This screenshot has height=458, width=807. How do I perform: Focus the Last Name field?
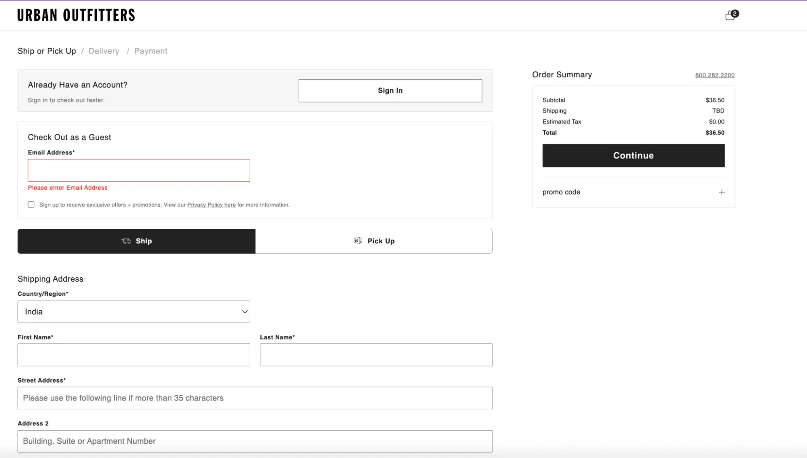point(376,355)
